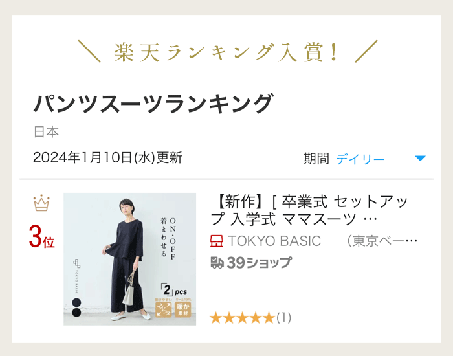Click the crown rank icon
453x356 pixels.
[41, 203]
